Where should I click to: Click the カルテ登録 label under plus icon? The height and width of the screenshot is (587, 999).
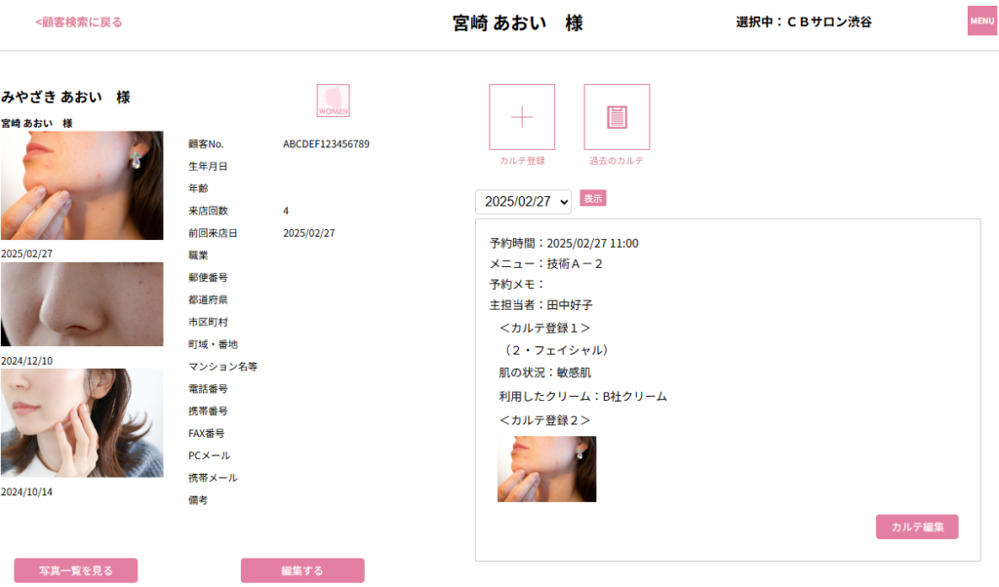[522, 161]
